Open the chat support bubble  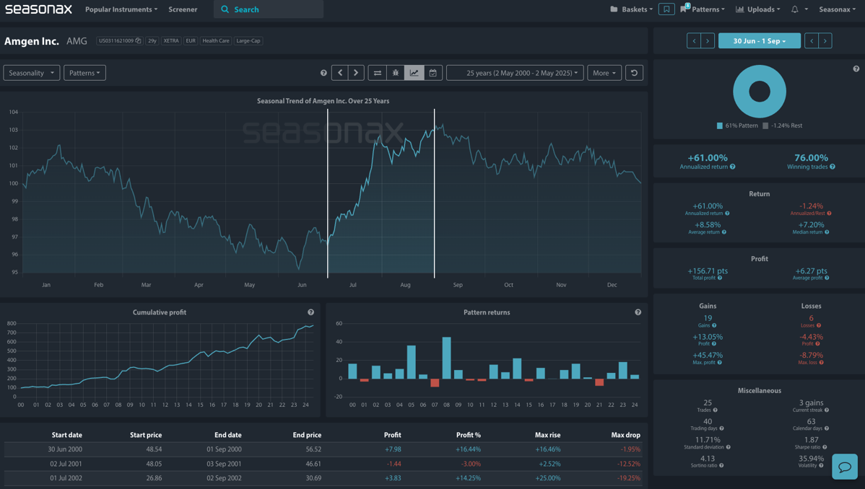[845, 467]
